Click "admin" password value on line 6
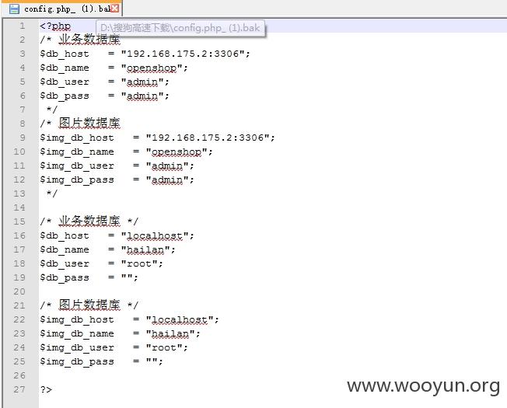This screenshot has height=408, width=507. click(x=142, y=96)
